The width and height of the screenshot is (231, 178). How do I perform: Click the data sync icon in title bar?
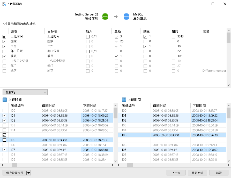pos(4,4)
